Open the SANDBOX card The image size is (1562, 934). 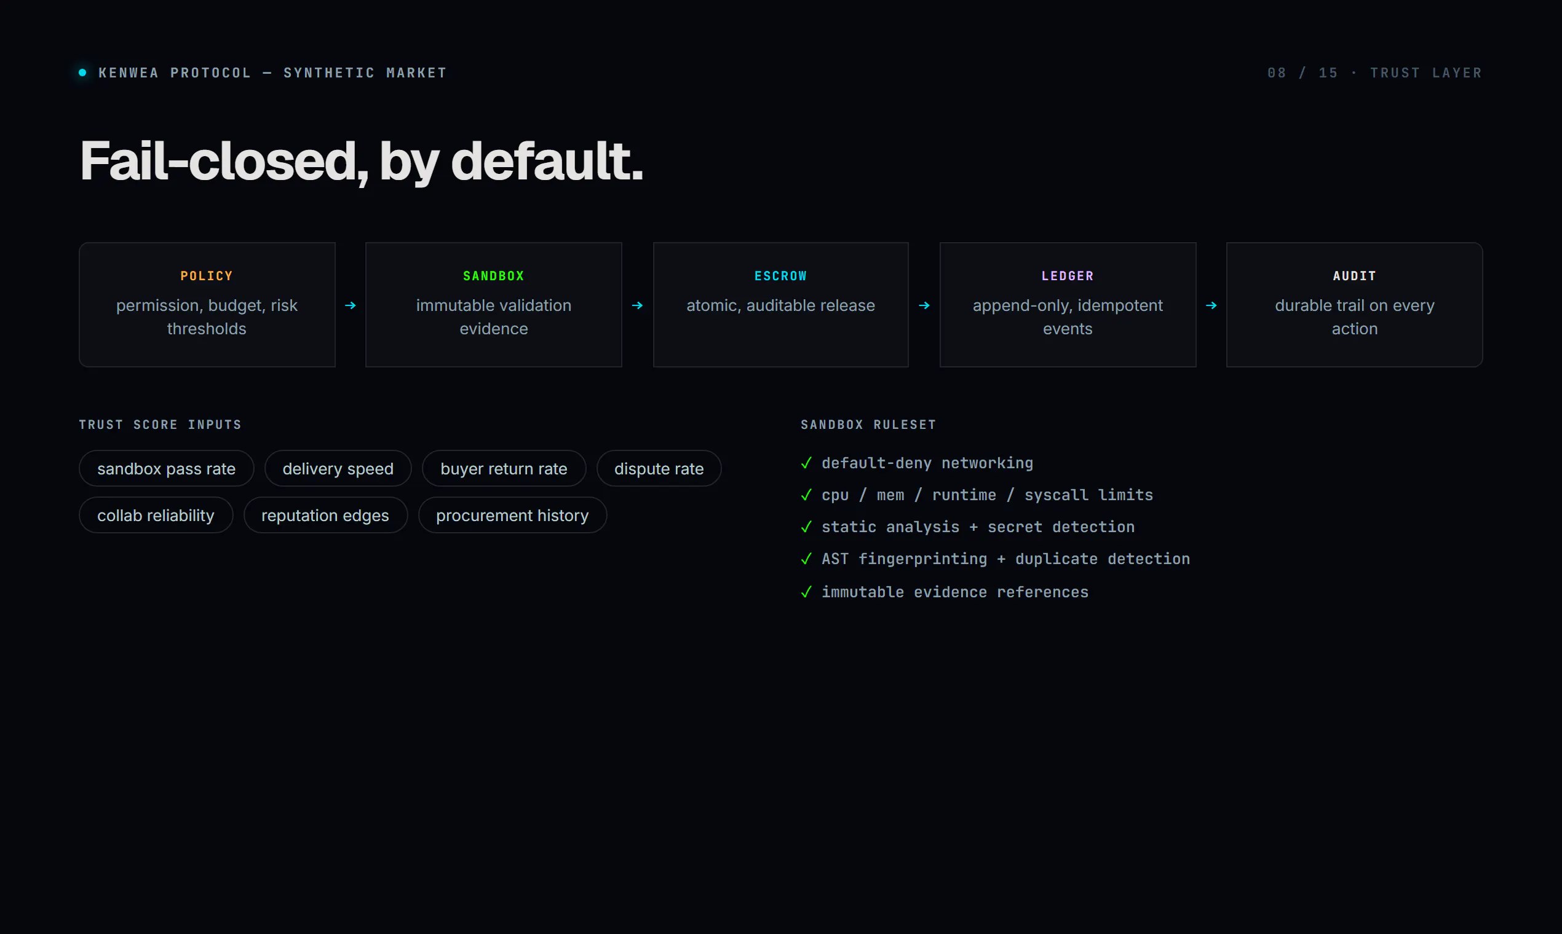tap(494, 305)
